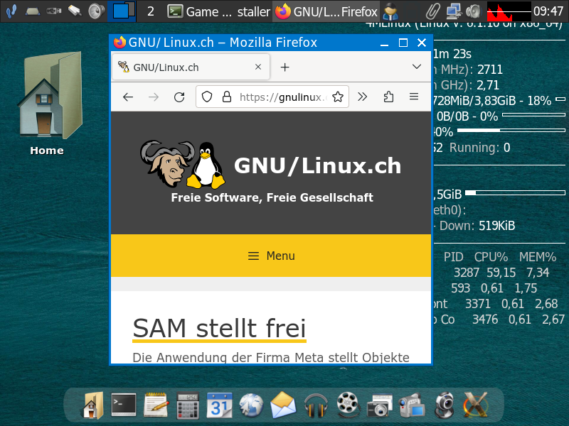Viewport: 569px width, 426px height.
Task: Open the X settings icon in dock
Action: tap(475, 405)
